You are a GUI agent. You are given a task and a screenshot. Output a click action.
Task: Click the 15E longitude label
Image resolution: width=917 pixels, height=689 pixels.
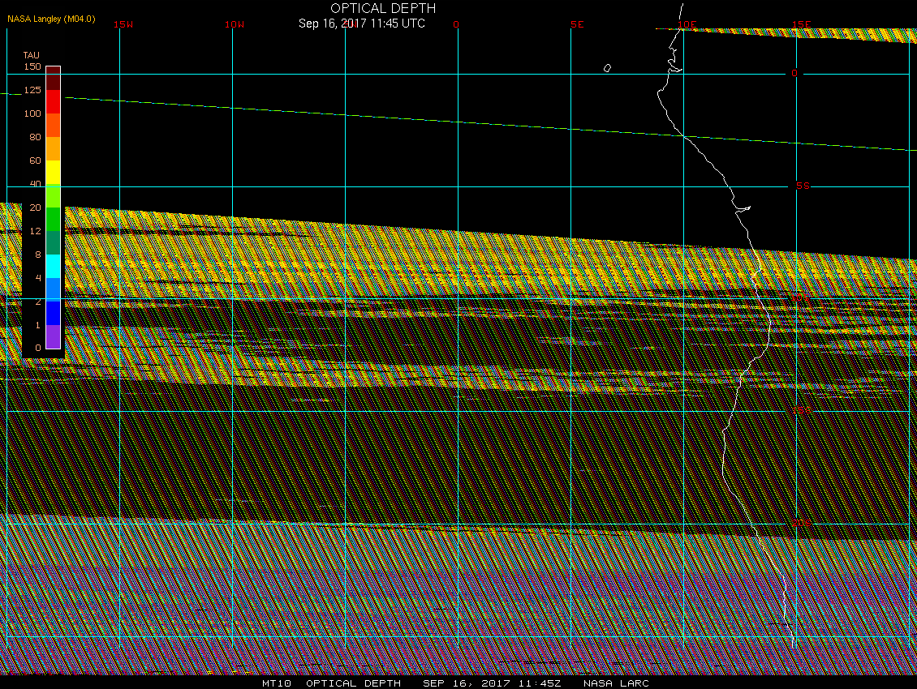point(802,24)
